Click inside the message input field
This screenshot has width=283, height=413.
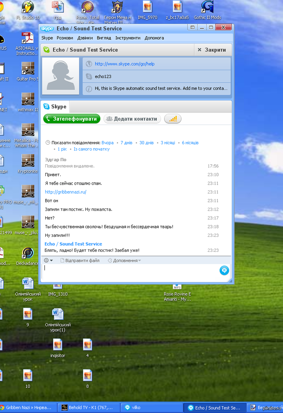pyautogui.click(x=129, y=271)
